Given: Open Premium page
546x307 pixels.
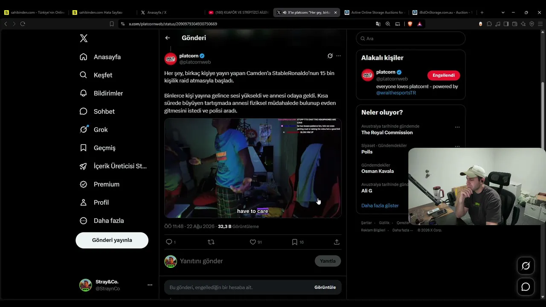Looking at the screenshot, I should (x=99, y=184).
